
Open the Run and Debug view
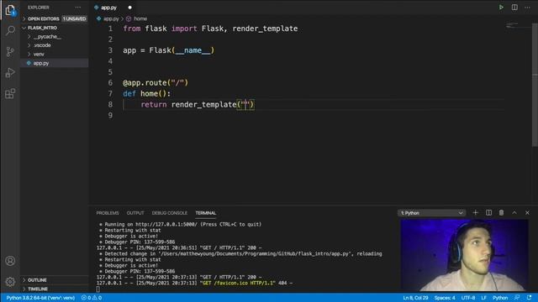[x=10, y=73]
